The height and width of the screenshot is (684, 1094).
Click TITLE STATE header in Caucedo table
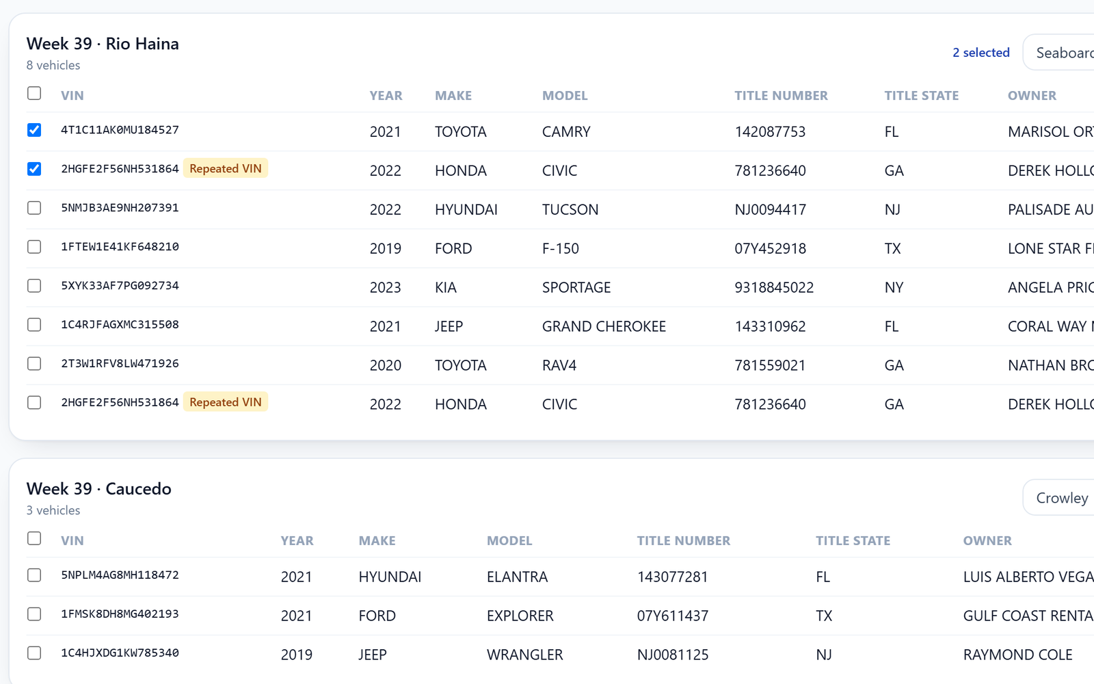(x=853, y=541)
